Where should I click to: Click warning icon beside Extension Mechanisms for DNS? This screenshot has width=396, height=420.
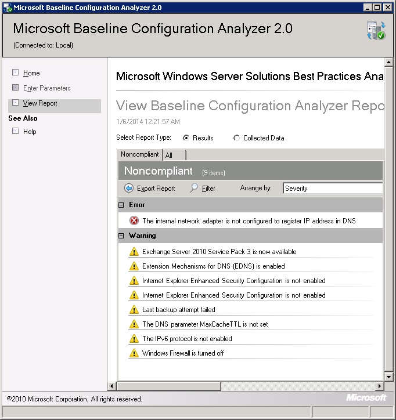(x=134, y=266)
